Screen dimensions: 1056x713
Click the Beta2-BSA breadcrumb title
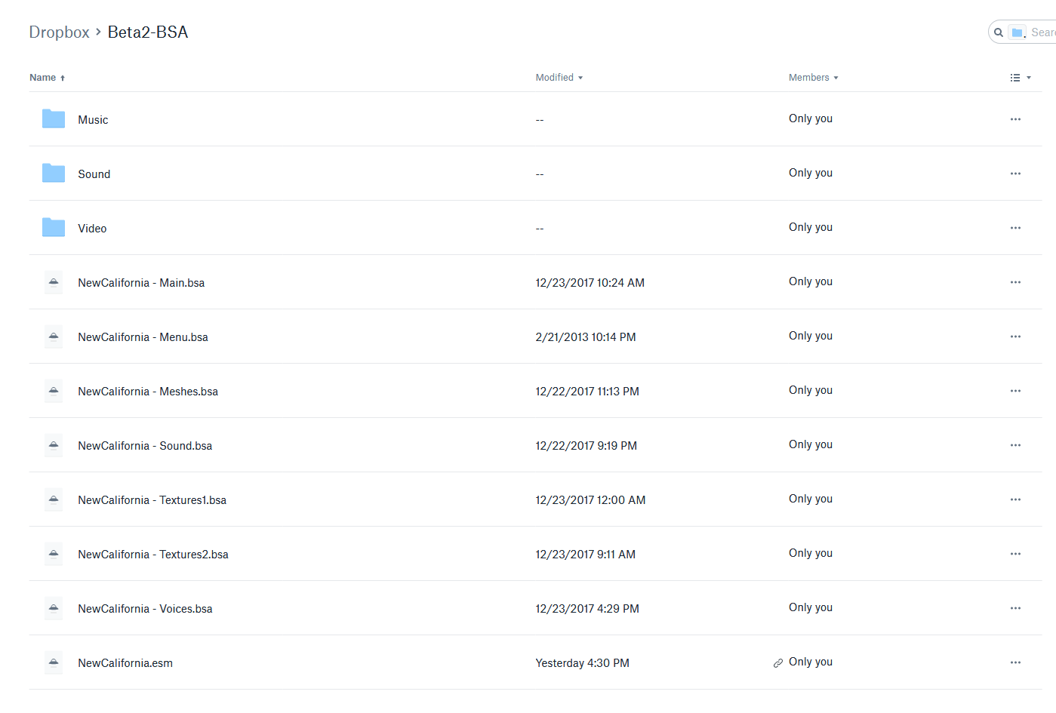(148, 32)
